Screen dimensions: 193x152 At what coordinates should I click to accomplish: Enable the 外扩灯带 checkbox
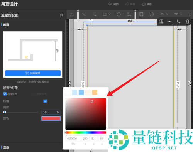coord(34,94)
